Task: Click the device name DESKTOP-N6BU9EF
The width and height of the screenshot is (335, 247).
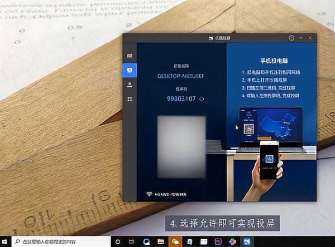Action: pos(181,73)
